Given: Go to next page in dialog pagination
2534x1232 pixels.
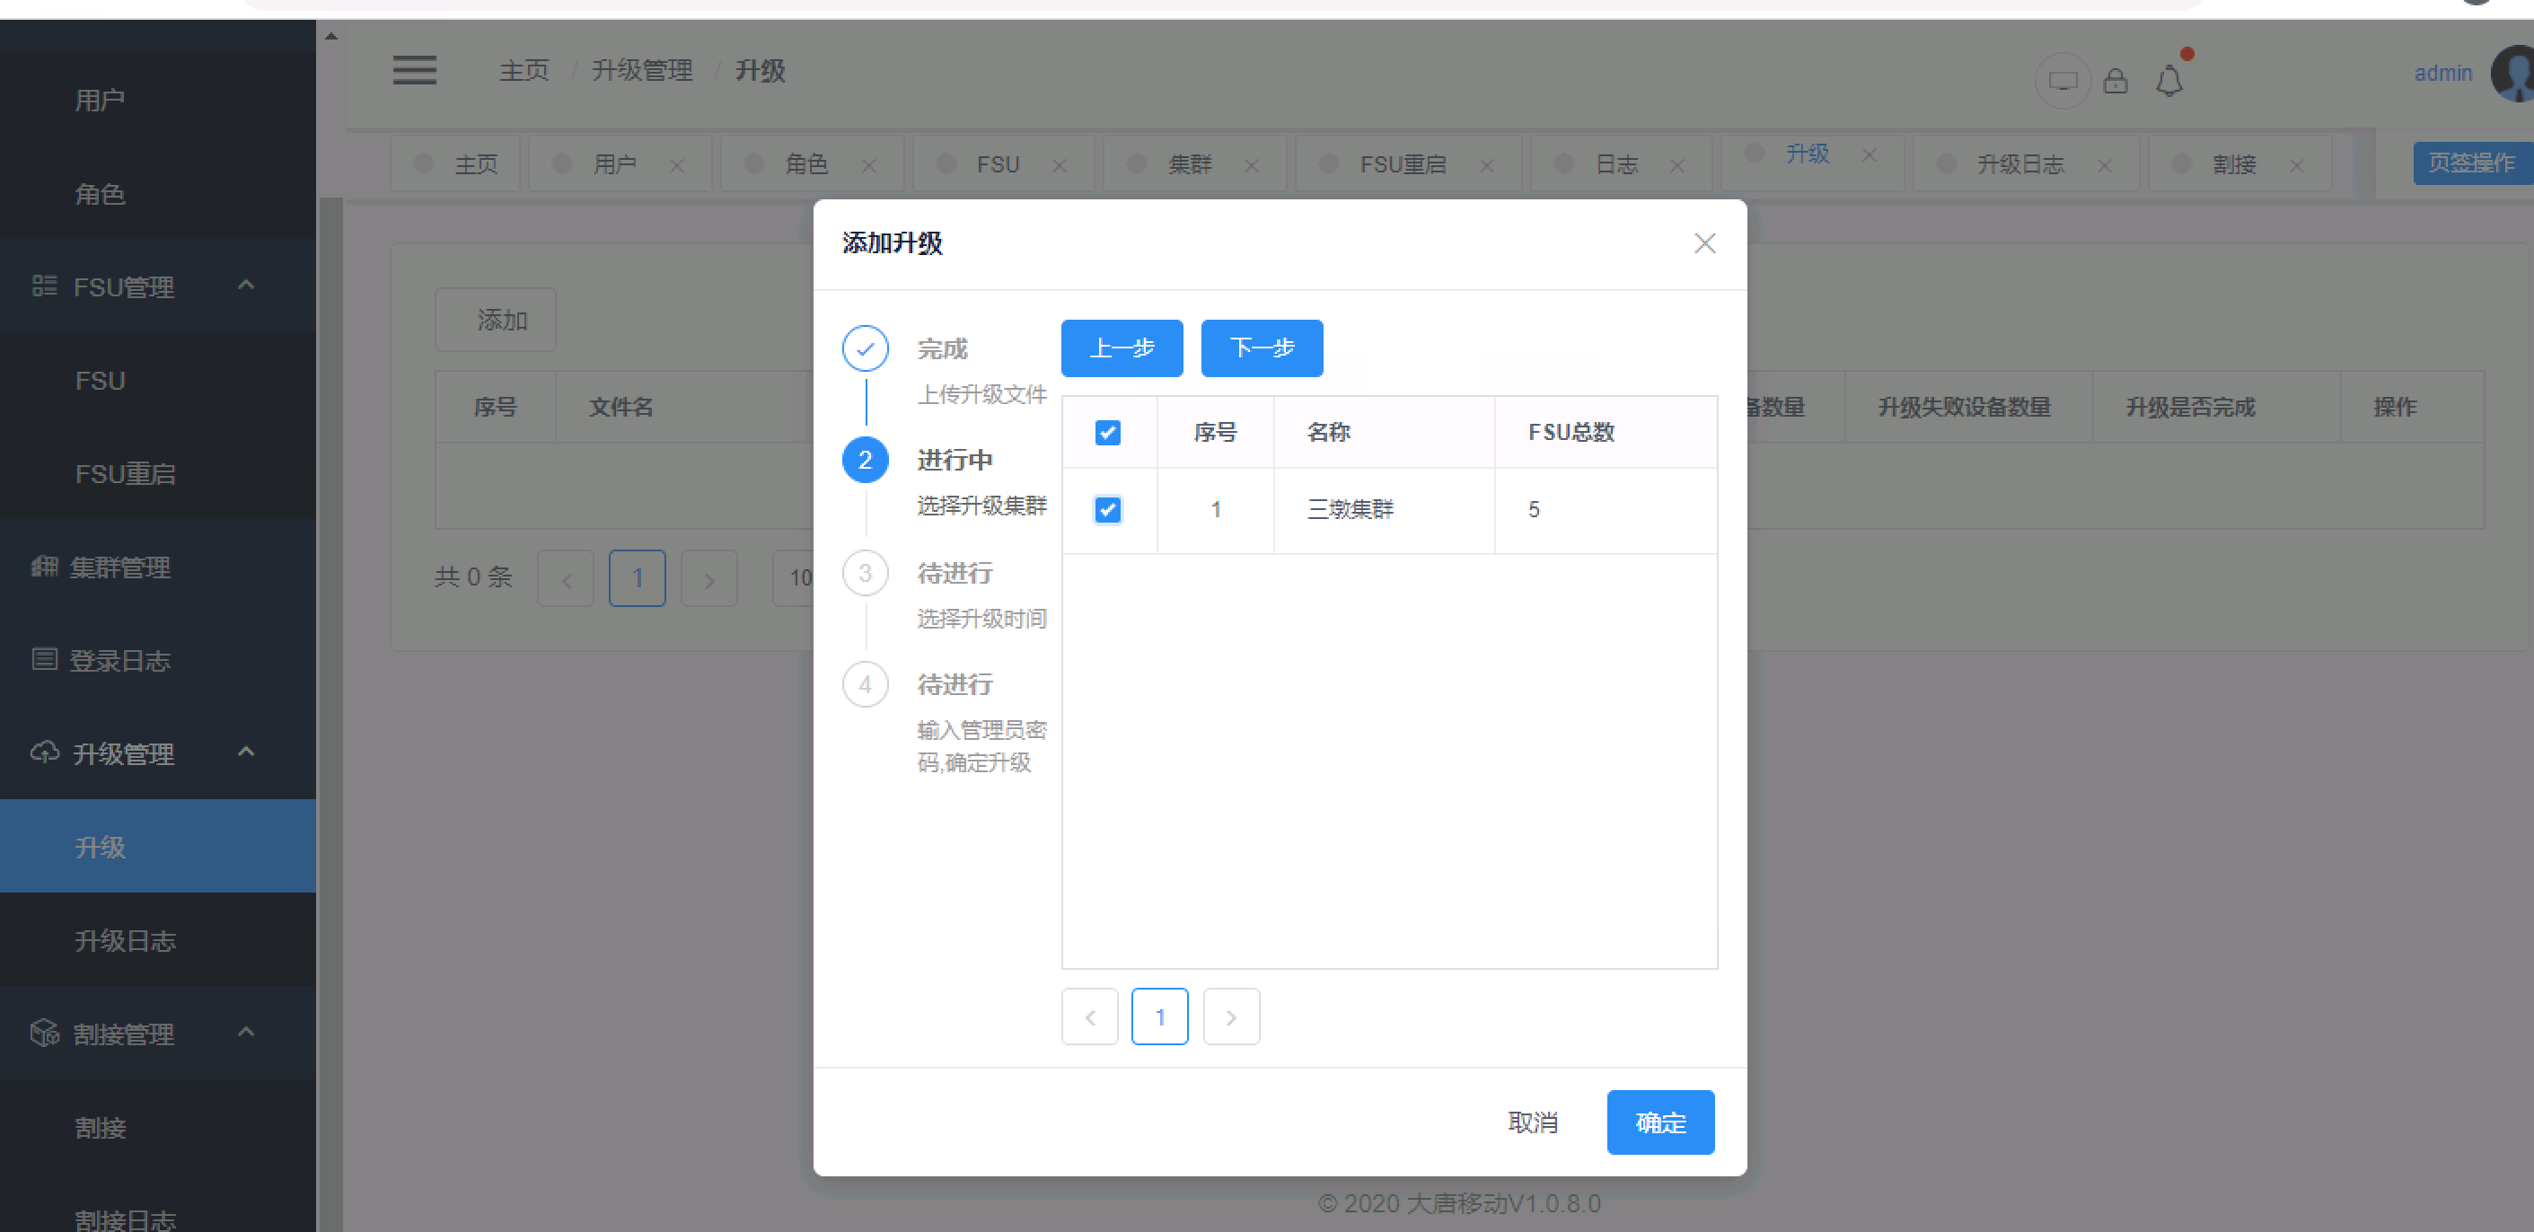Looking at the screenshot, I should tap(1230, 1016).
